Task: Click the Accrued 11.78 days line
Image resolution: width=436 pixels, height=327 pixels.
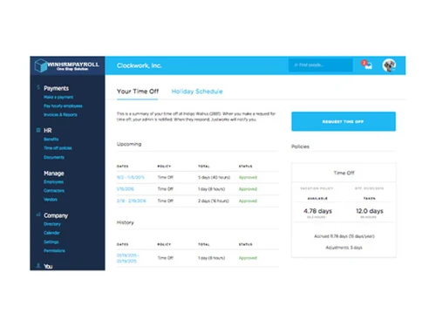Action: [x=344, y=236]
